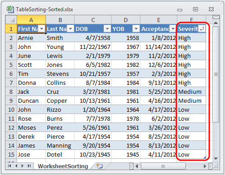Click the DOB cell 10/13/1961
The image size is (225, 175).
coord(93,101)
